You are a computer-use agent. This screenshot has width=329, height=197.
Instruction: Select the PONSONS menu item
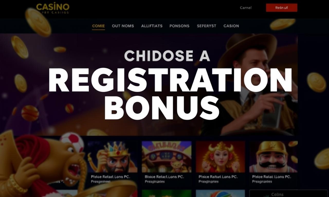[x=179, y=26]
